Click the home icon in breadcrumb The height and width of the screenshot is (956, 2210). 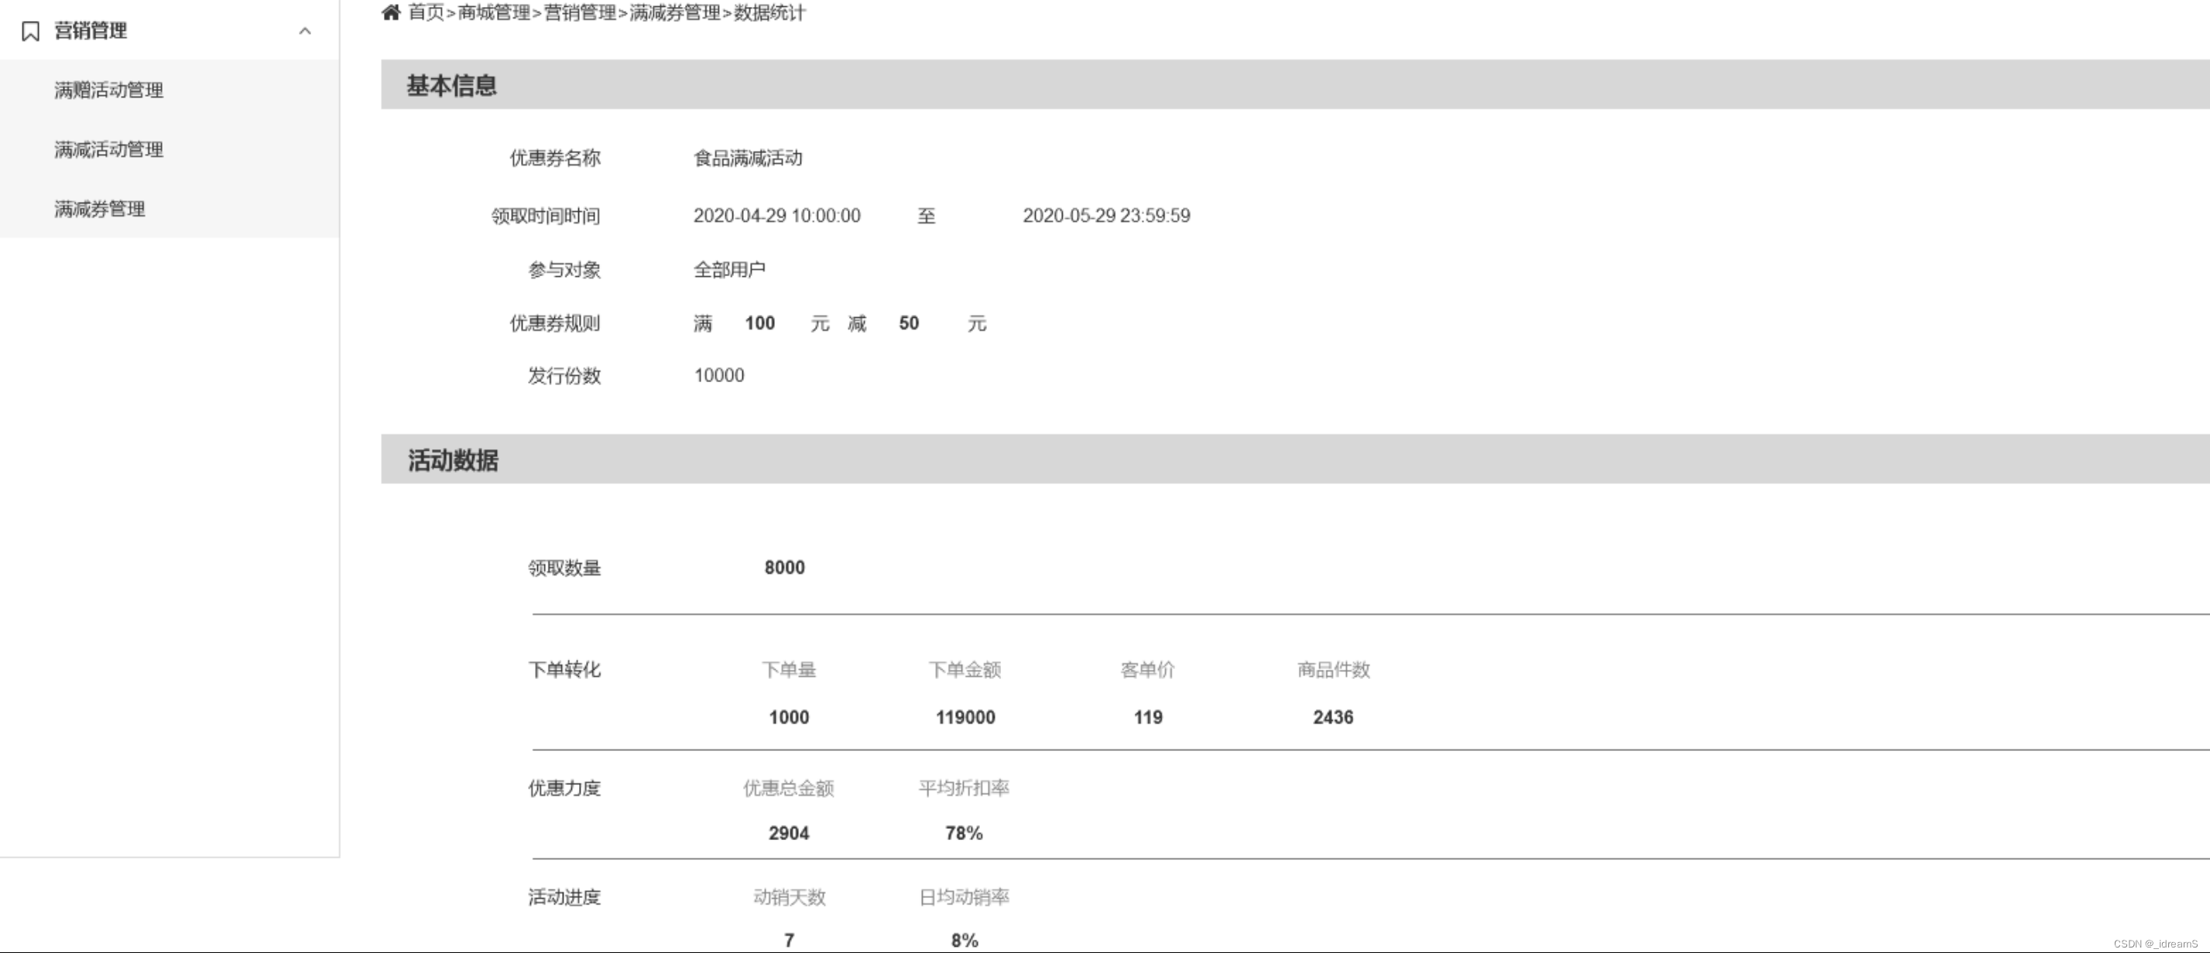pyautogui.click(x=390, y=12)
